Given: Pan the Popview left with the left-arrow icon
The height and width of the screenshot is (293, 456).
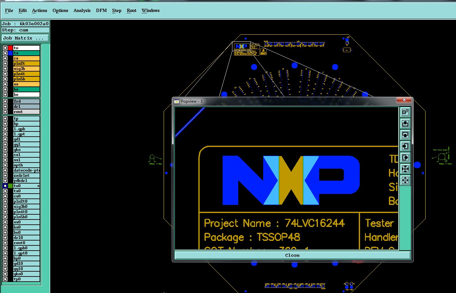Looking at the screenshot, I should tap(405, 146).
